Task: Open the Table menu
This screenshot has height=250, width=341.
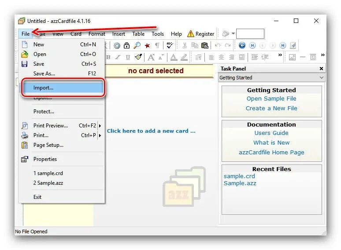Action: [x=138, y=34]
